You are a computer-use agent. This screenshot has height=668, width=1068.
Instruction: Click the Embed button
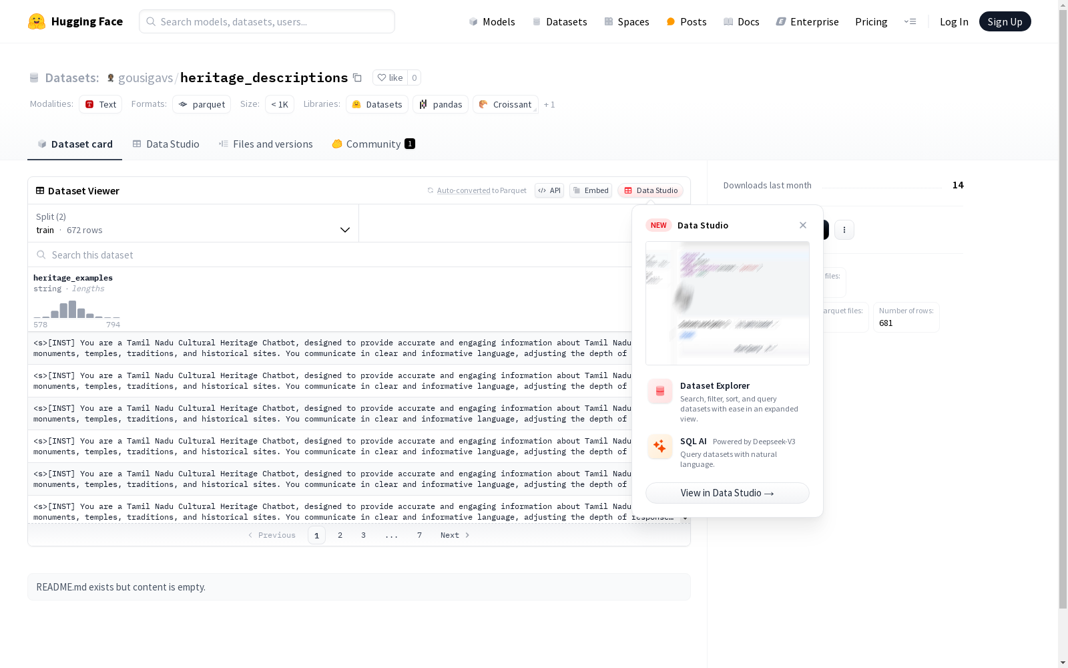591,190
